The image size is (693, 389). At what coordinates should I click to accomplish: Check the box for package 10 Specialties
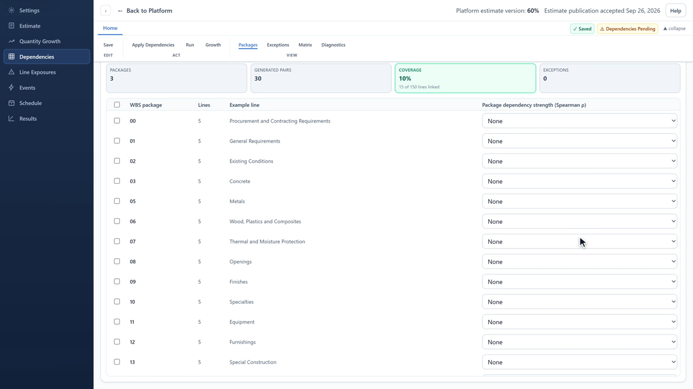[117, 301]
